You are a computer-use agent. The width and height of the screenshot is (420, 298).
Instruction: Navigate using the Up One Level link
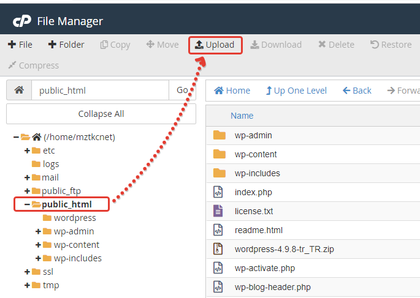[296, 91]
